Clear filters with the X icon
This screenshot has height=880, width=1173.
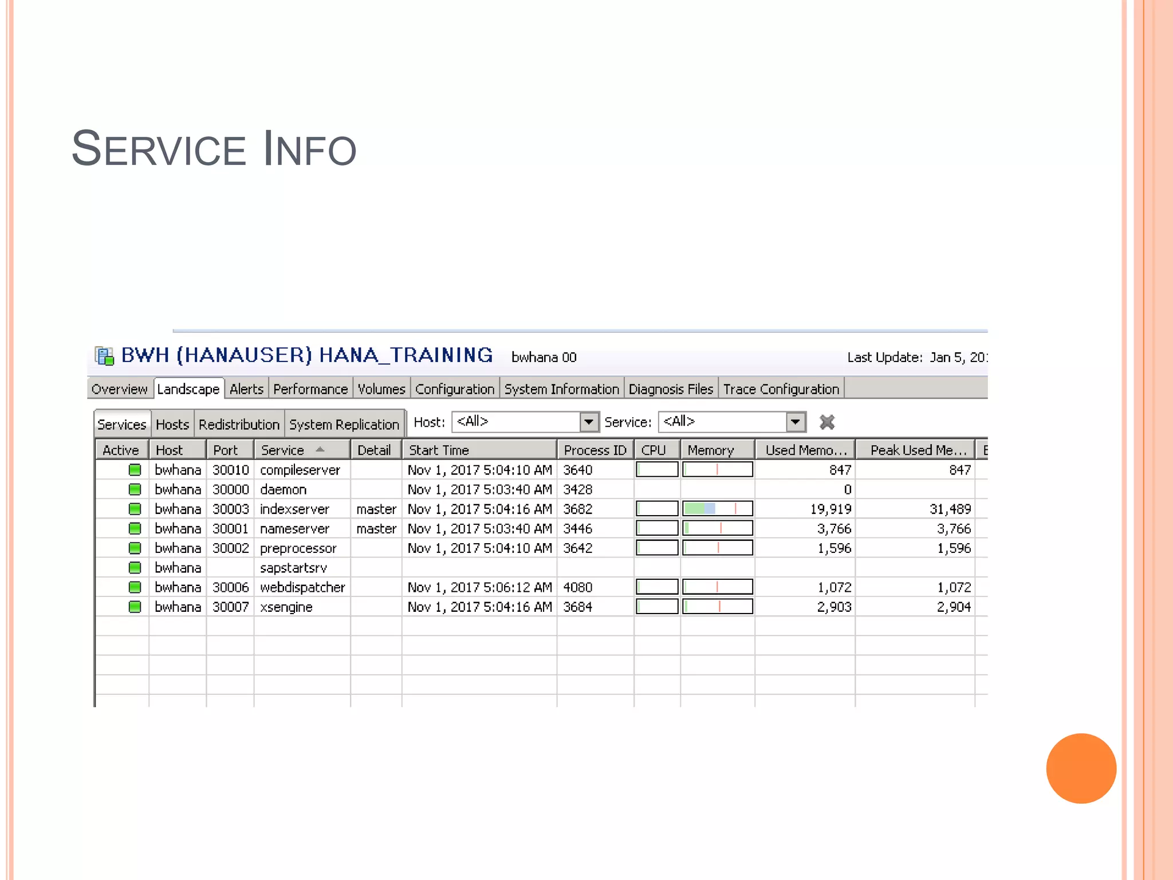[827, 422]
